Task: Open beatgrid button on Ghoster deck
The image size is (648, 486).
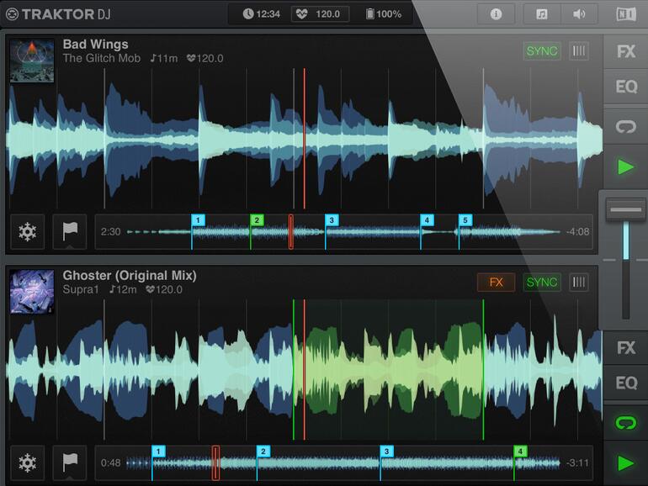Action: [x=579, y=283]
